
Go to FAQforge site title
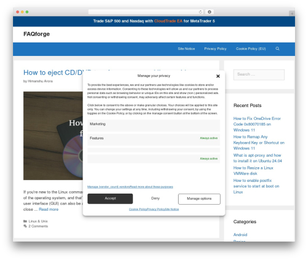(36, 34)
